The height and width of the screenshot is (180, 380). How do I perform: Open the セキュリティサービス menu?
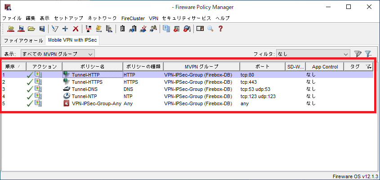click(x=187, y=18)
